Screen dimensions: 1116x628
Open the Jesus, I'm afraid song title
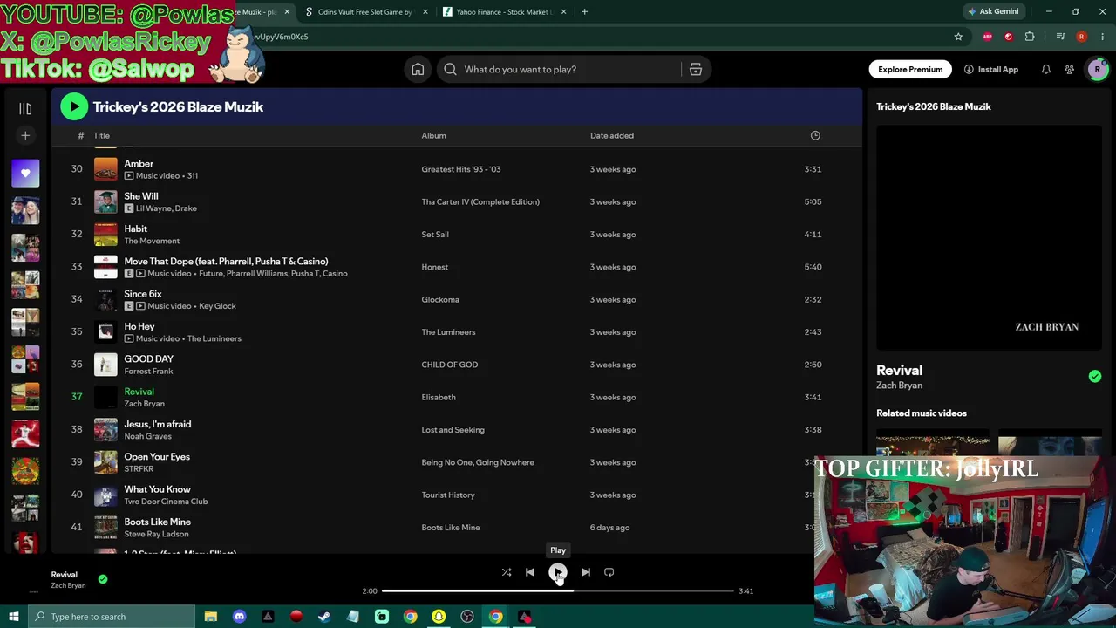pos(158,425)
